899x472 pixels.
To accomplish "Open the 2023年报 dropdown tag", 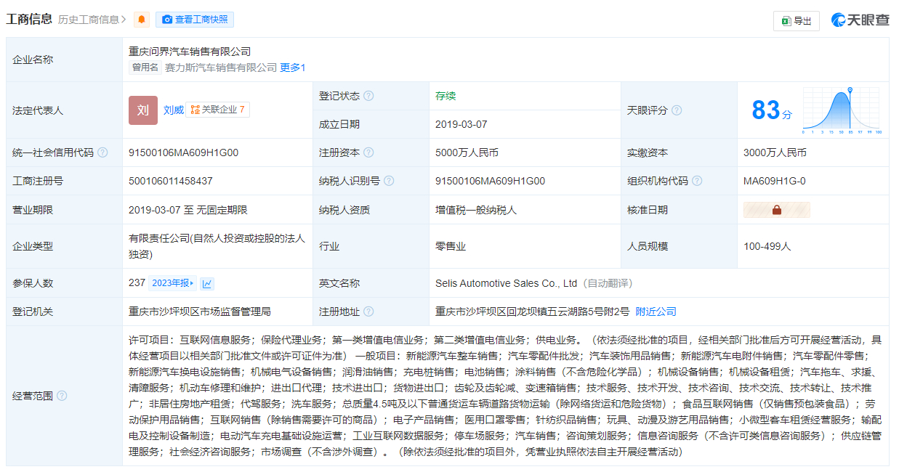I will pos(172,283).
